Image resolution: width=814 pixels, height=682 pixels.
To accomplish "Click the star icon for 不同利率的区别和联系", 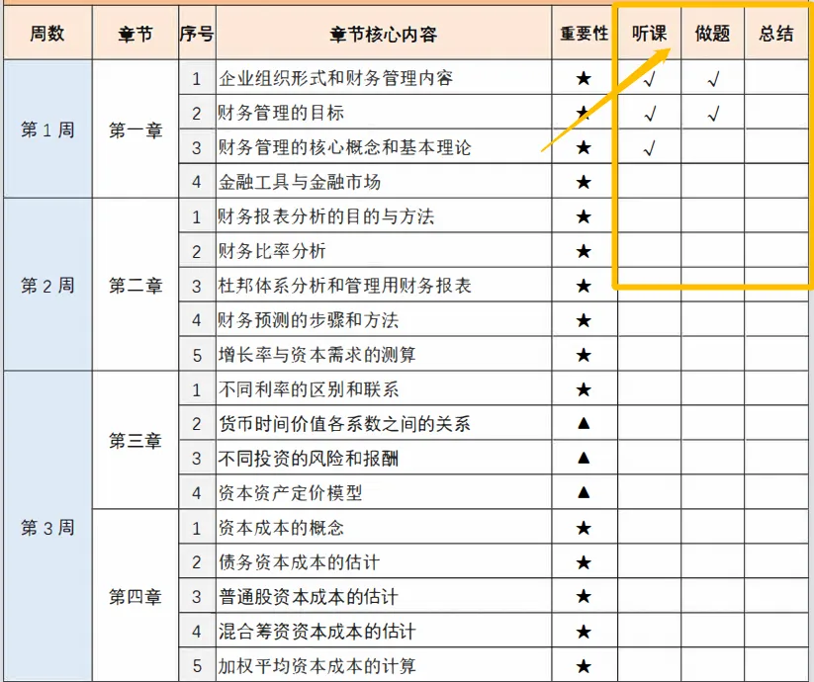I will click(584, 389).
